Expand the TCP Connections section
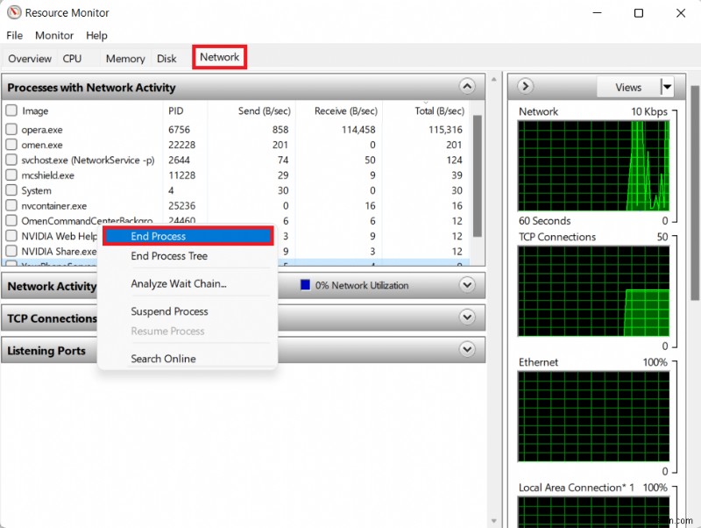701x528 pixels. [466, 318]
